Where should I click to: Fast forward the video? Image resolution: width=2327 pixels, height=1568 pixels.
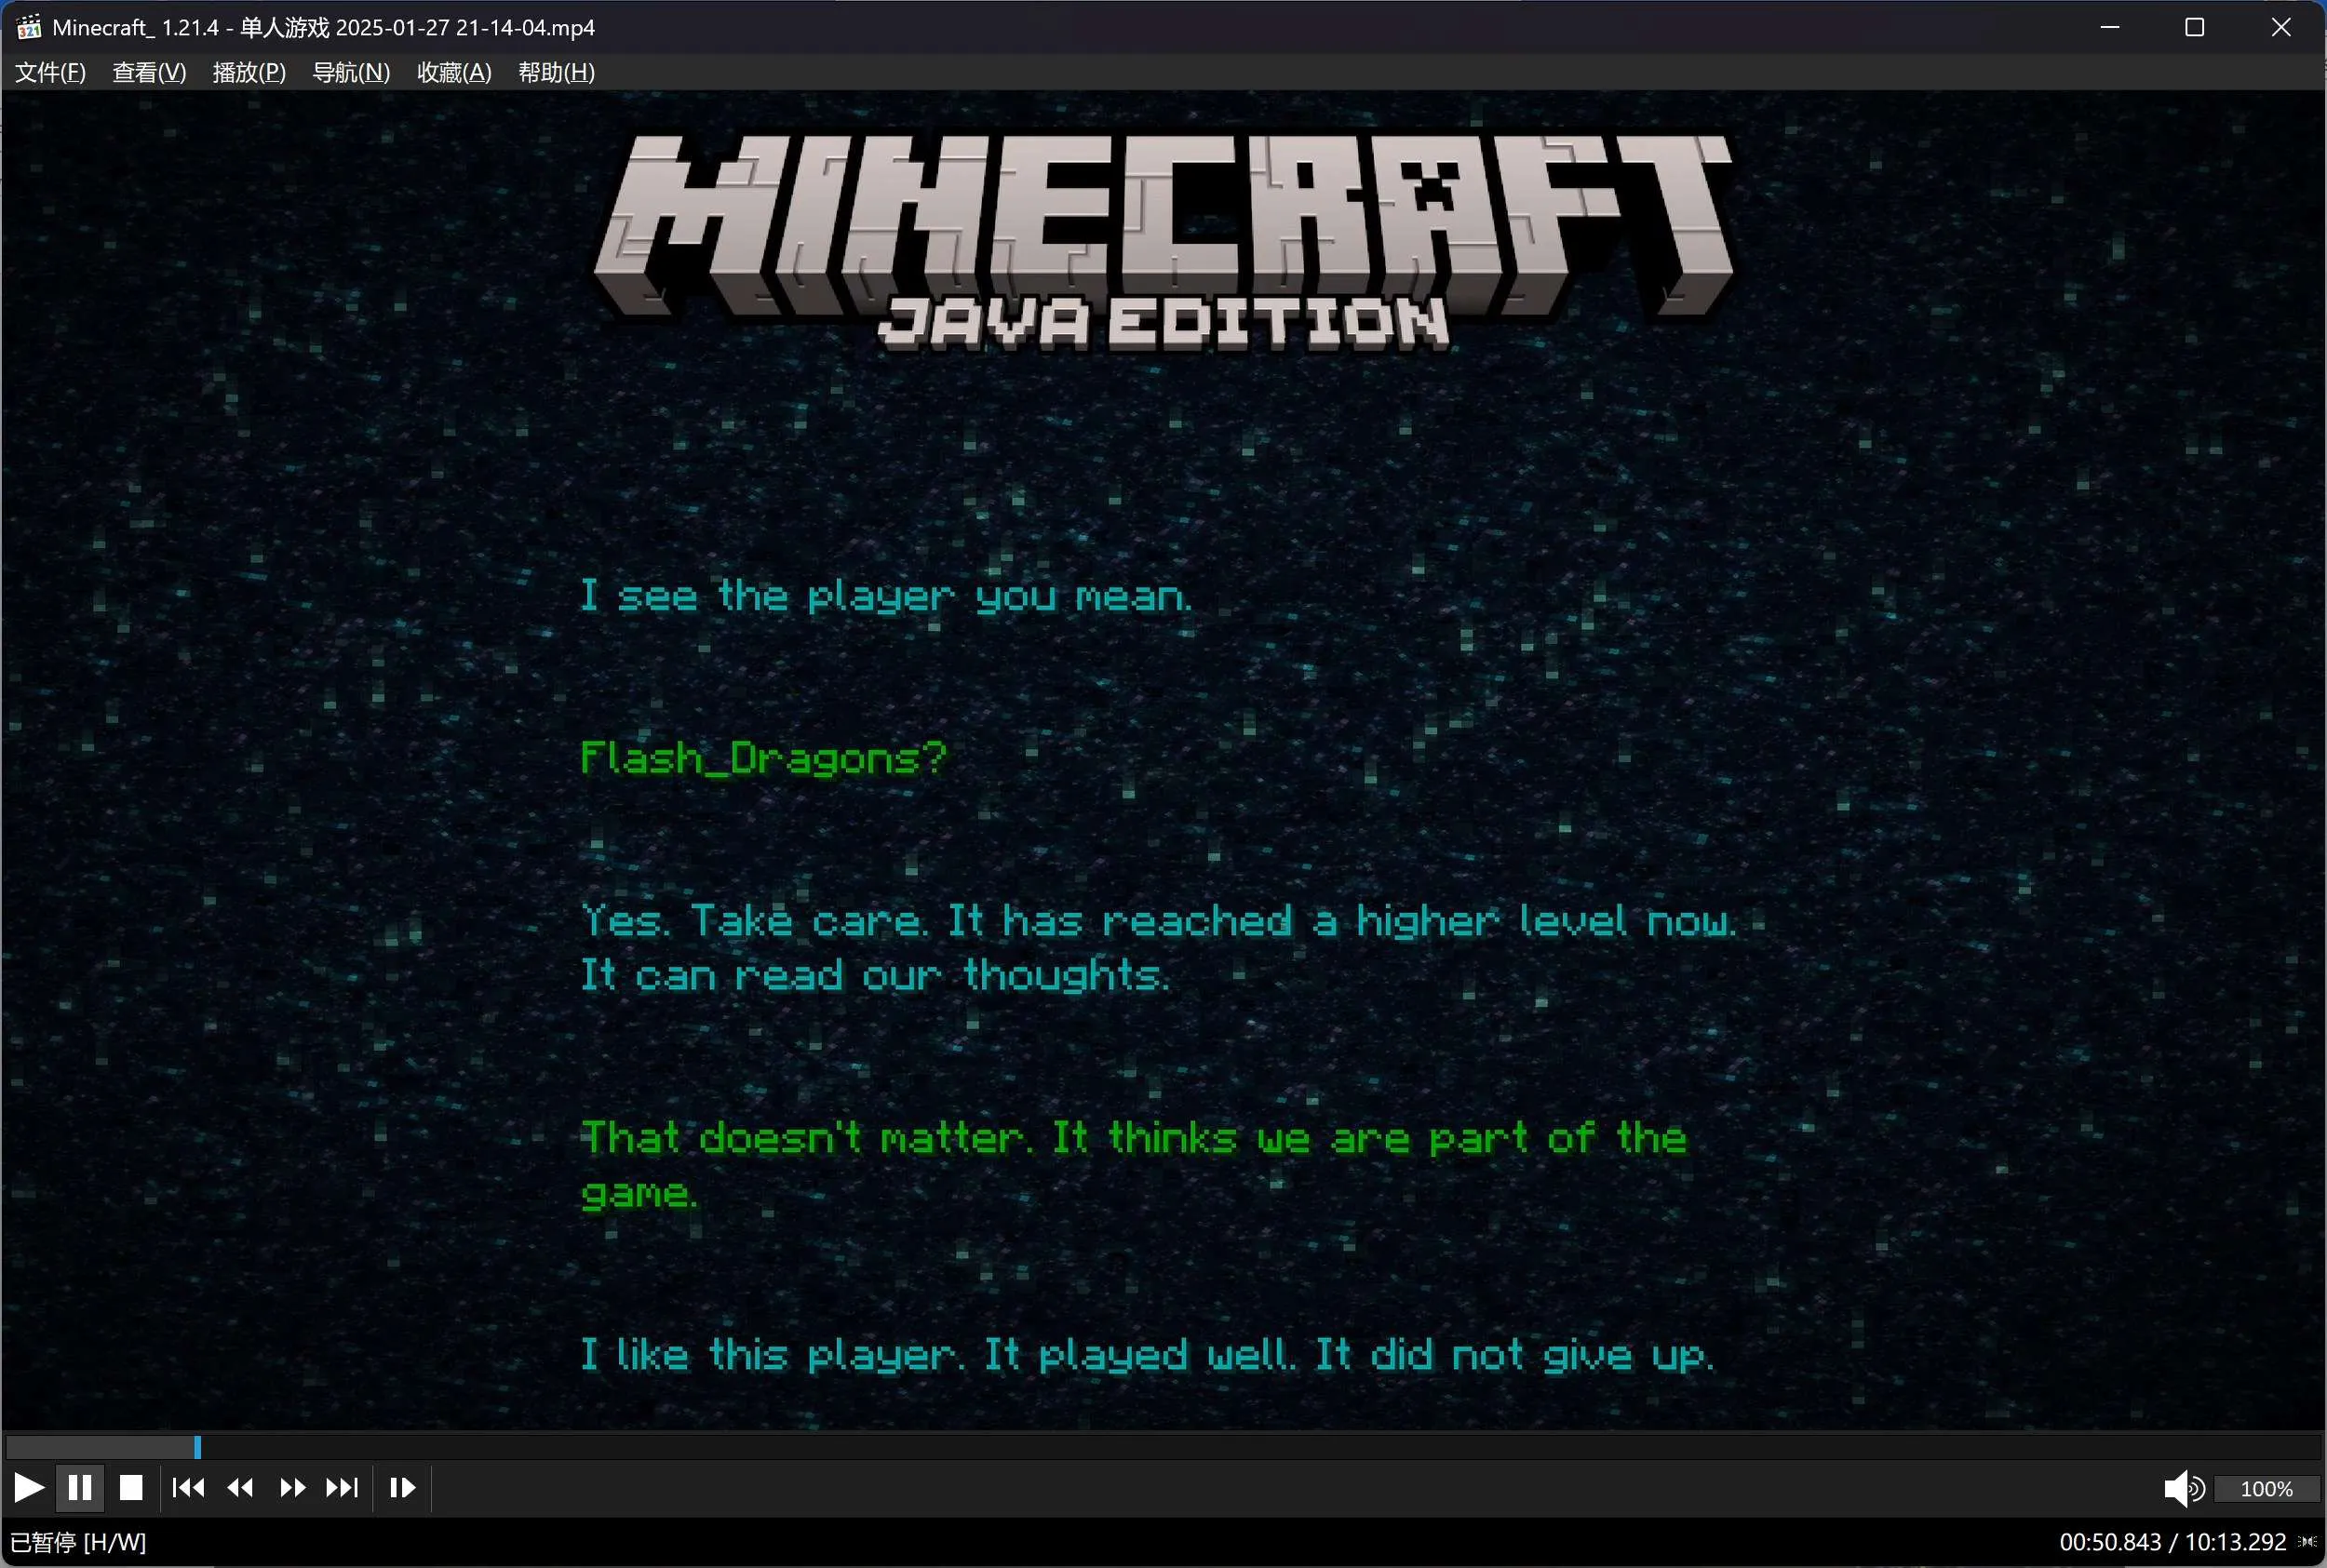tap(292, 1488)
